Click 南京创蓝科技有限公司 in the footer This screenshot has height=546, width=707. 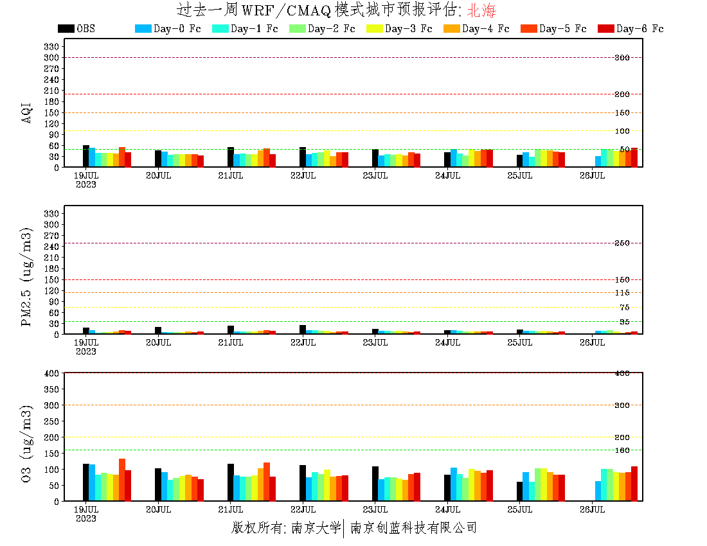coord(413,528)
